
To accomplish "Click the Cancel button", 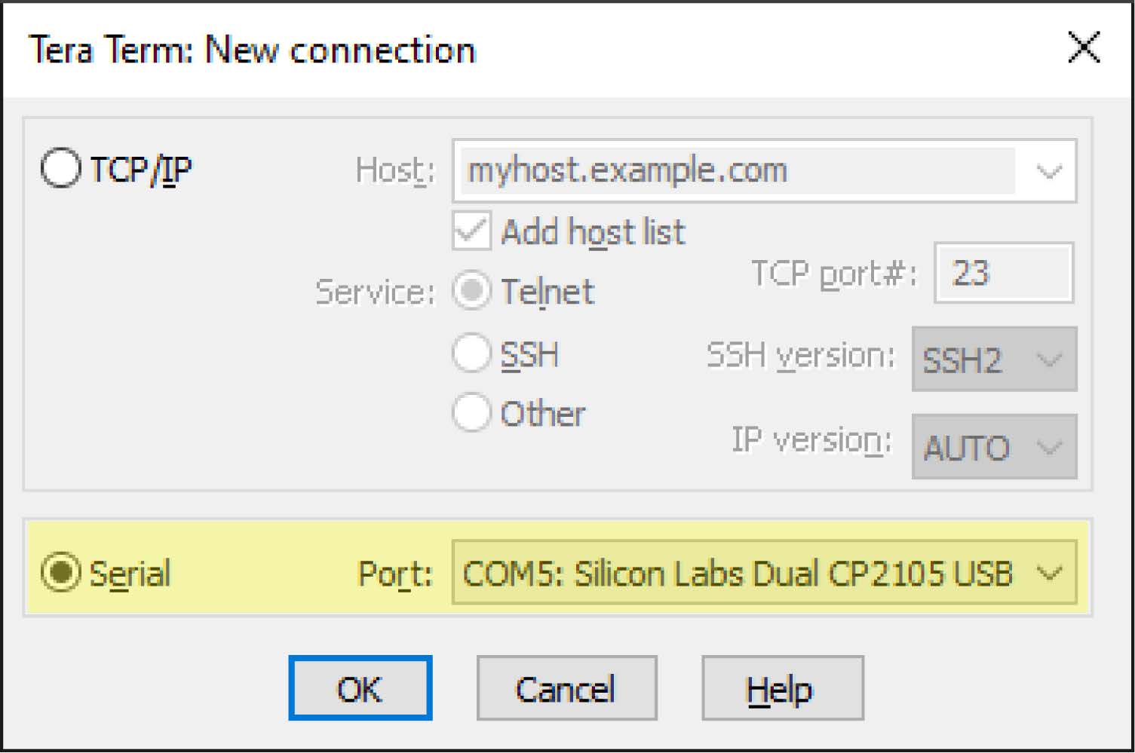I will pyautogui.click(x=566, y=689).
